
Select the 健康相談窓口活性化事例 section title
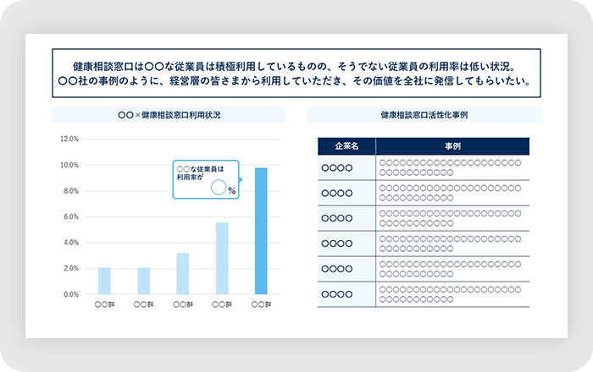(424, 114)
